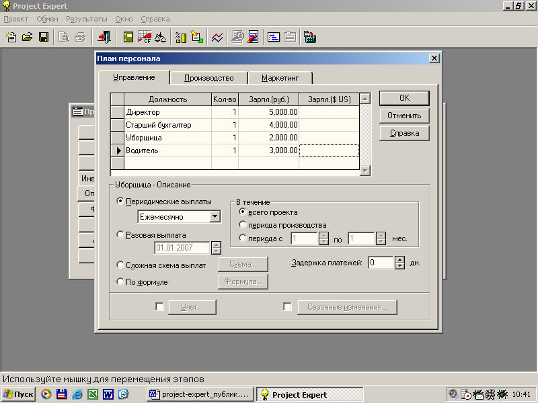Image resolution: width=538 pixels, height=403 pixels.
Task: Click the period start month spinner
Action: click(x=323, y=238)
